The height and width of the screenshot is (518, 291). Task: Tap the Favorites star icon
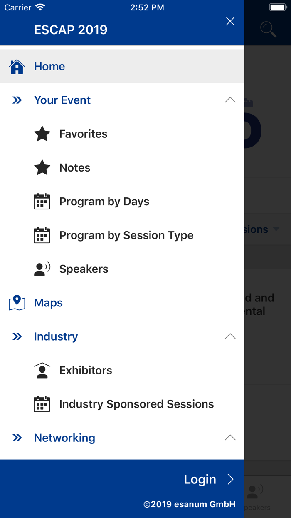point(42,134)
